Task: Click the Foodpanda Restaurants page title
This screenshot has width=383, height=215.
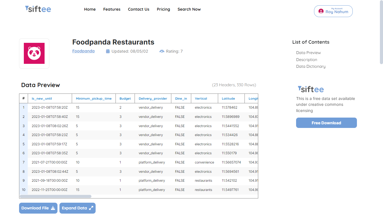Action: [x=113, y=42]
